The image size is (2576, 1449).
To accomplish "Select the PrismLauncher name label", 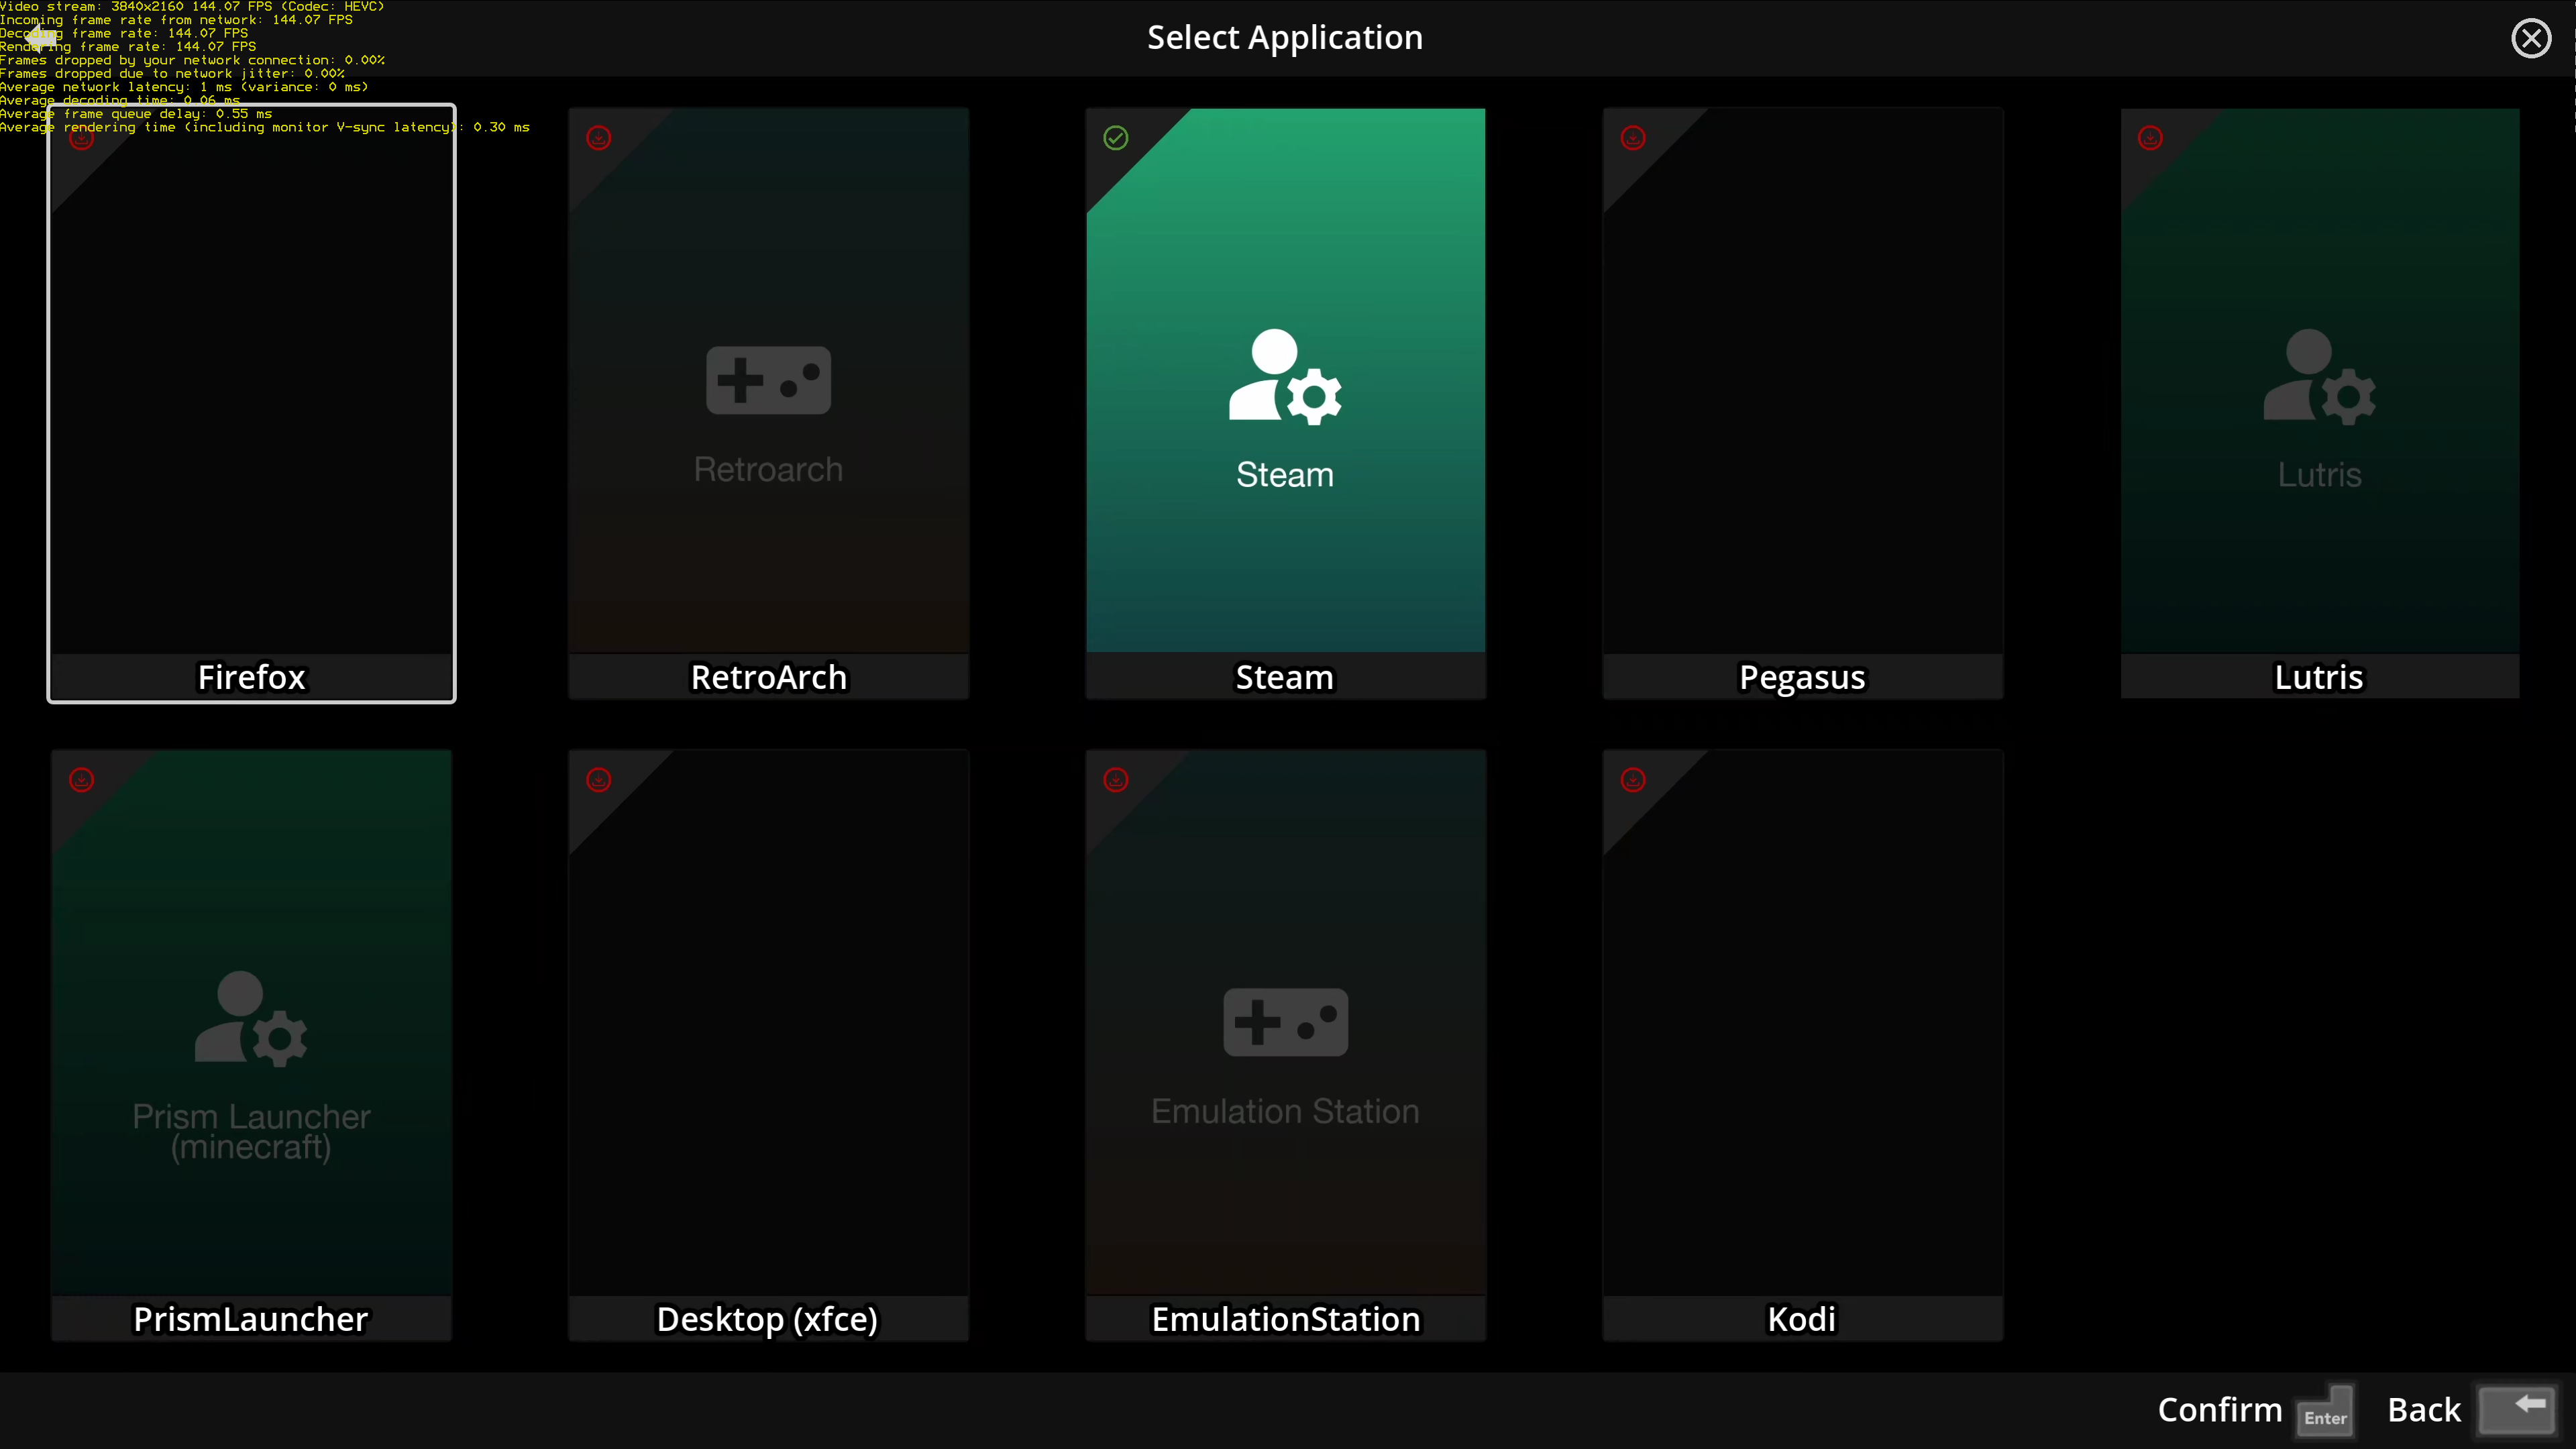I will tap(251, 1319).
